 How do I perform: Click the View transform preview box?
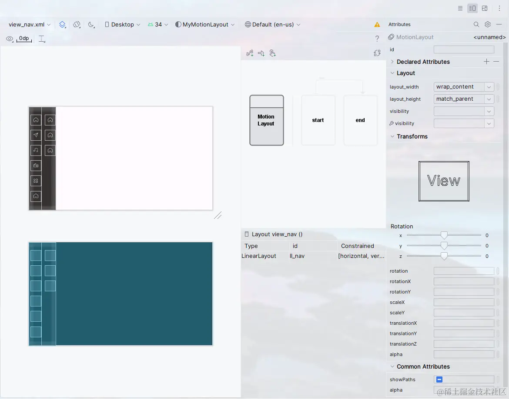coord(444,181)
